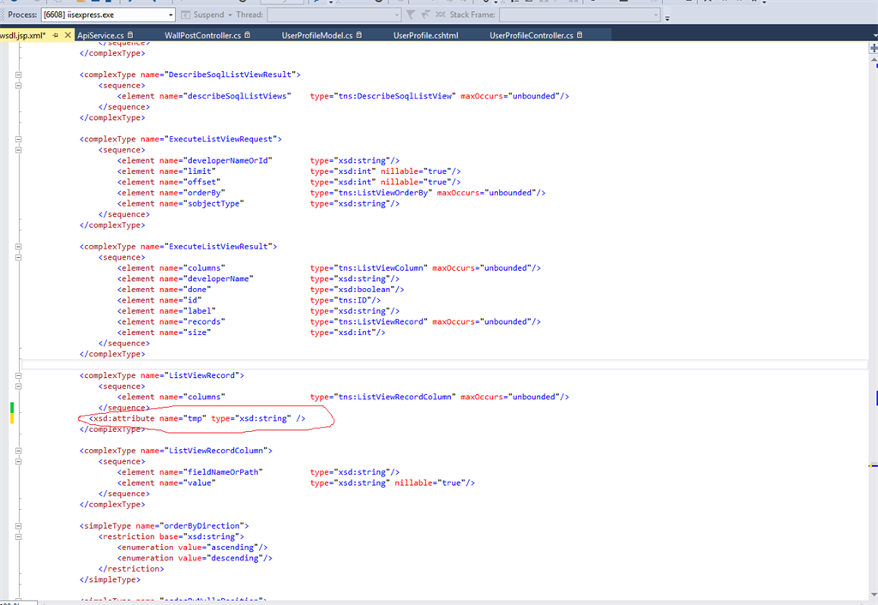
Task: Click the editor split handle above scrollbar
Action: (873, 49)
